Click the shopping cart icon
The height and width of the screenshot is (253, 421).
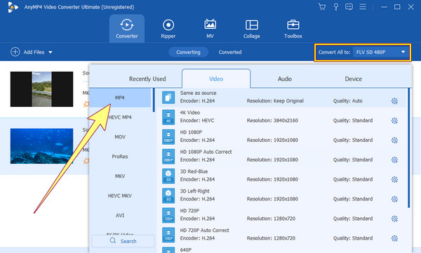pos(321,7)
